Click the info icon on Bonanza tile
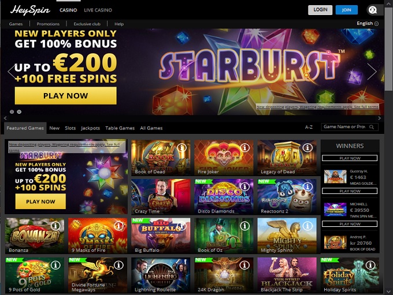Screen dimensions: 393x295 [x=55, y=226]
